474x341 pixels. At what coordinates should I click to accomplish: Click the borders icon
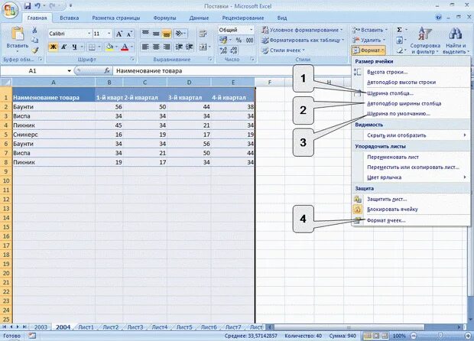[91, 47]
